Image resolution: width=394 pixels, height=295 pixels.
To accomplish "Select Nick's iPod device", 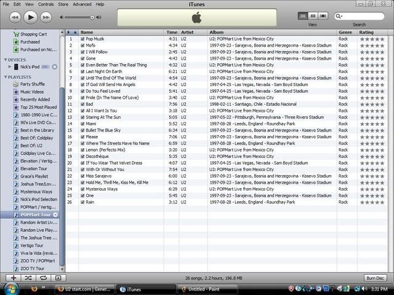I will 30,67.
